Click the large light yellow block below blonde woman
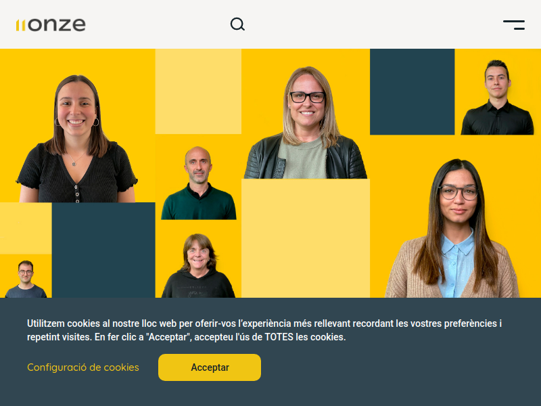This screenshot has width=541, height=406. tap(306, 238)
